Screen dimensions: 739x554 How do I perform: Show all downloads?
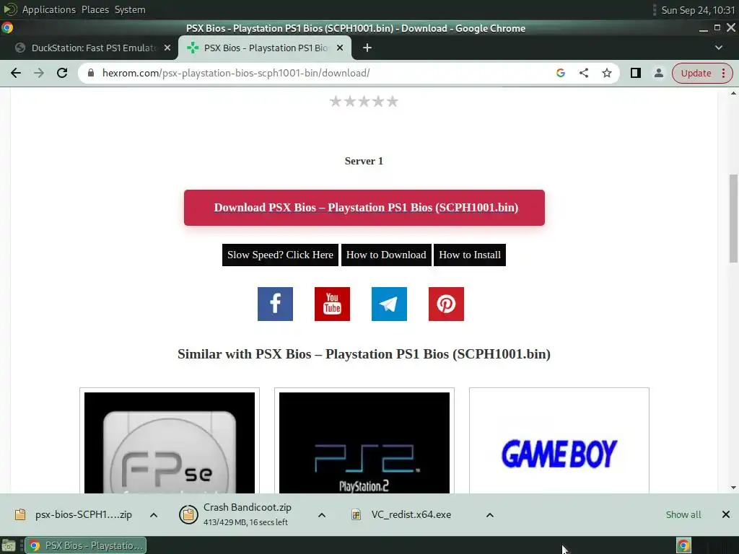coord(683,514)
